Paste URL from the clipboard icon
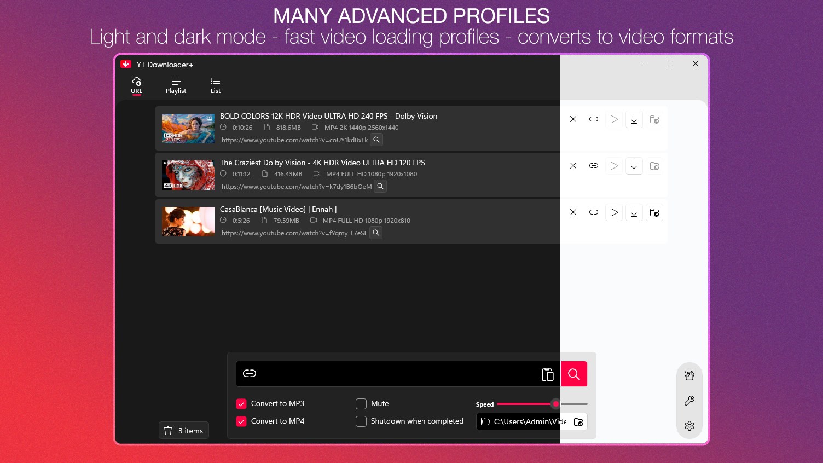This screenshot has height=463, width=823. 547,374
